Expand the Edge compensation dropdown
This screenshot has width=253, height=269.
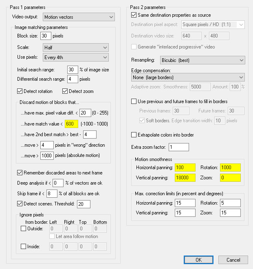tap(188, 77)
